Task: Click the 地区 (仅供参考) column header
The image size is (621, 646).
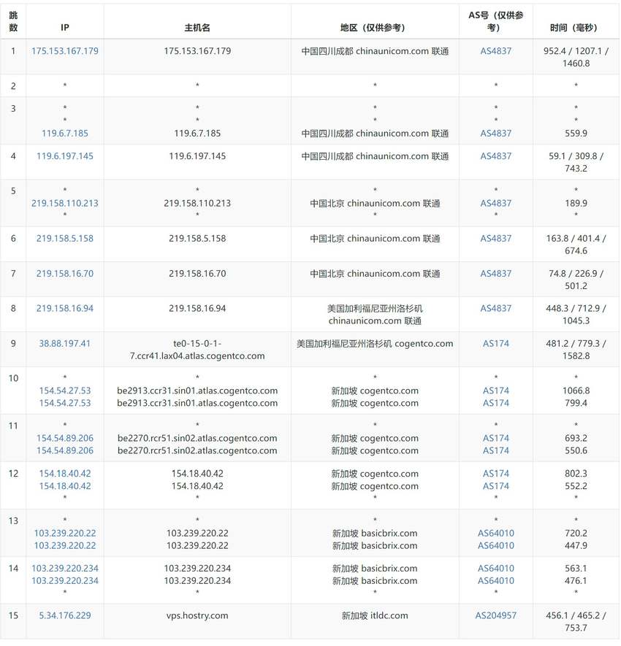Action: pos(374,28)
